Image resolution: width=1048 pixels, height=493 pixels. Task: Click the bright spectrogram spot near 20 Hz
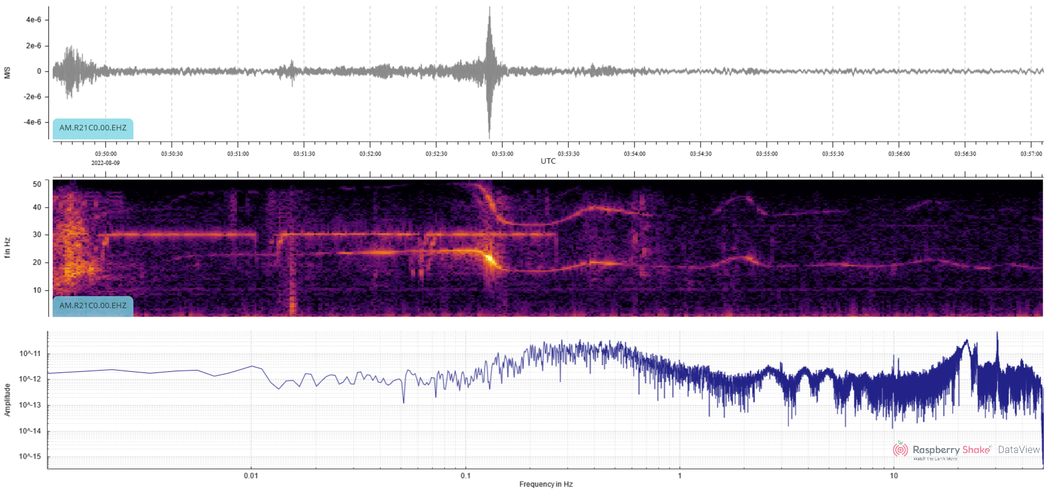(489, 260)
